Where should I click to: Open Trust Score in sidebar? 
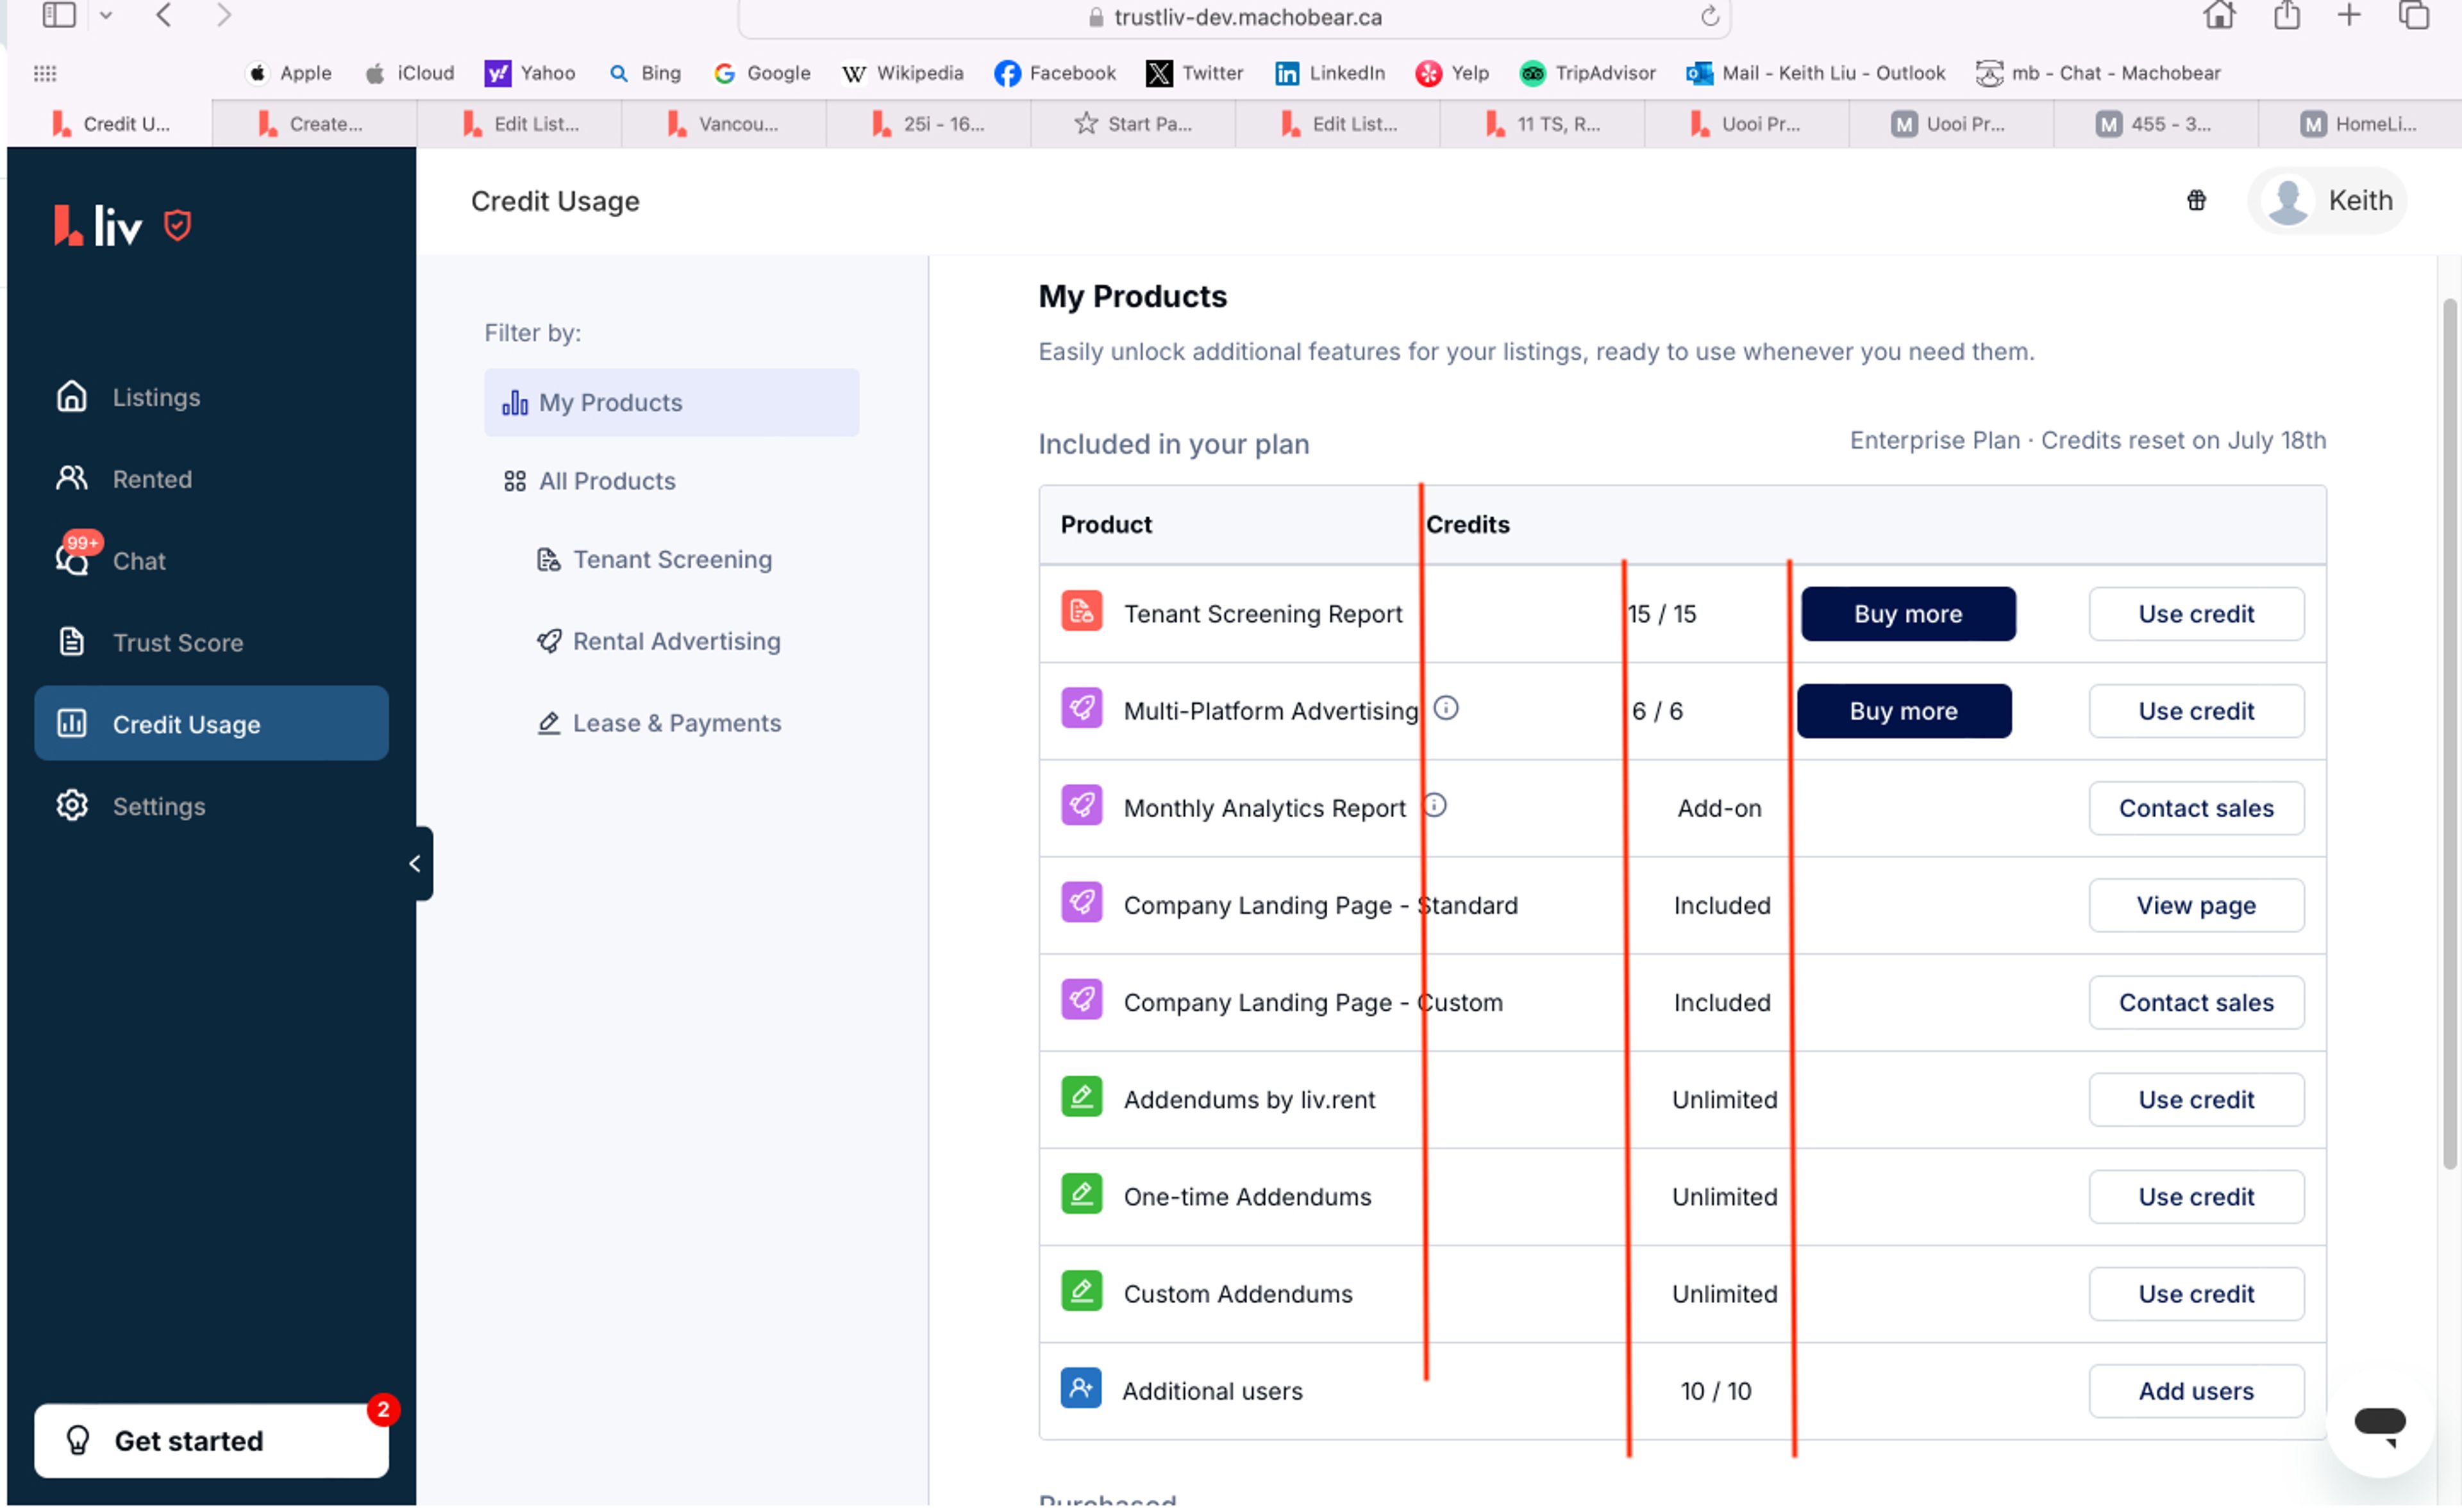177,642
